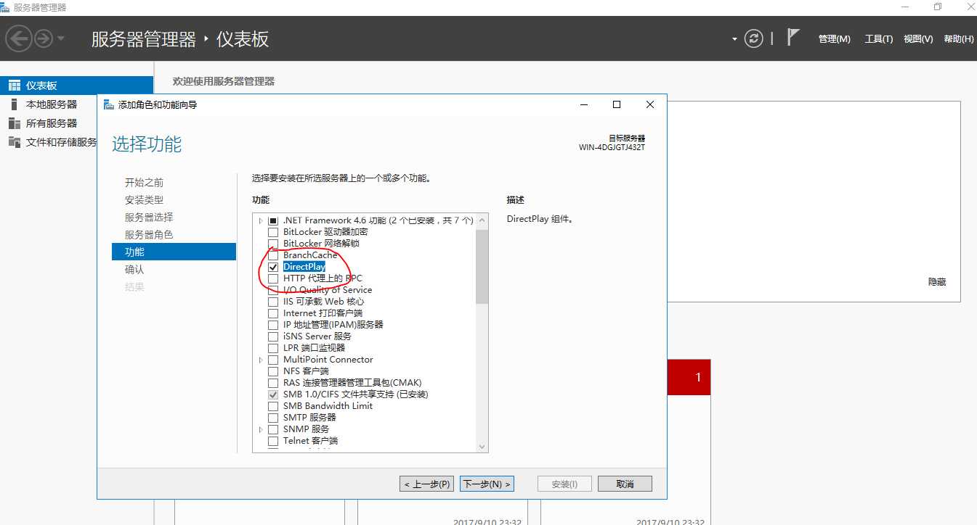Click Server Manager title bar app icon
The height and width of the screenshot is (525, 977).
6,7
